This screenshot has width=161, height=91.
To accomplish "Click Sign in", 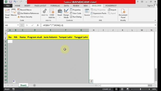I will [150, 6].
